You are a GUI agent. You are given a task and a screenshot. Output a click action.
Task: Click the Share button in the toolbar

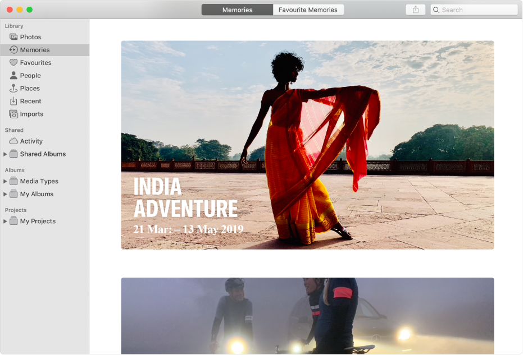416,10
